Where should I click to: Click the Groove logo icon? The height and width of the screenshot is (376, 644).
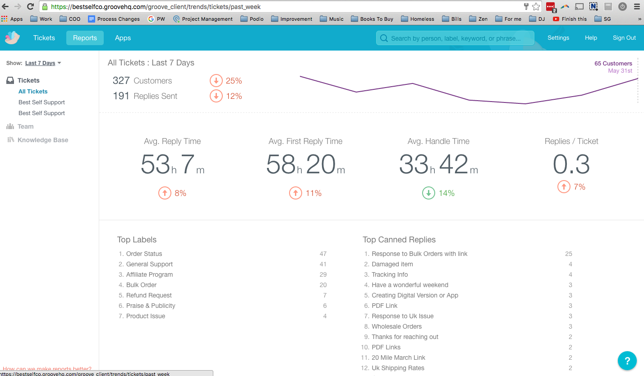tap(12, 37)
